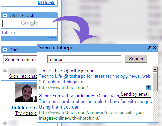Collapse the Web Search gadget
162x126 pixels.
coord(5,15)
